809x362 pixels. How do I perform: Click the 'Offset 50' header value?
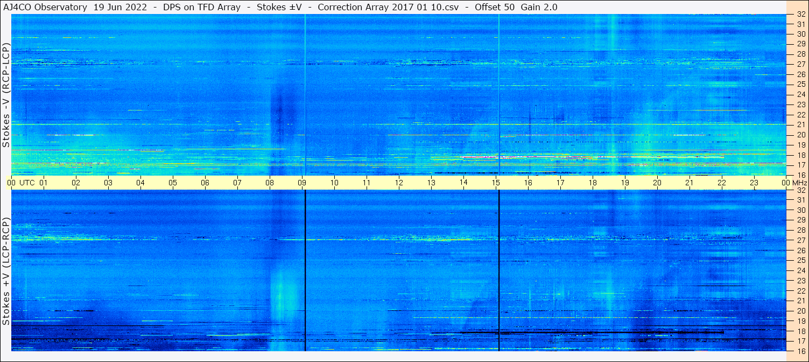point(494,8)
